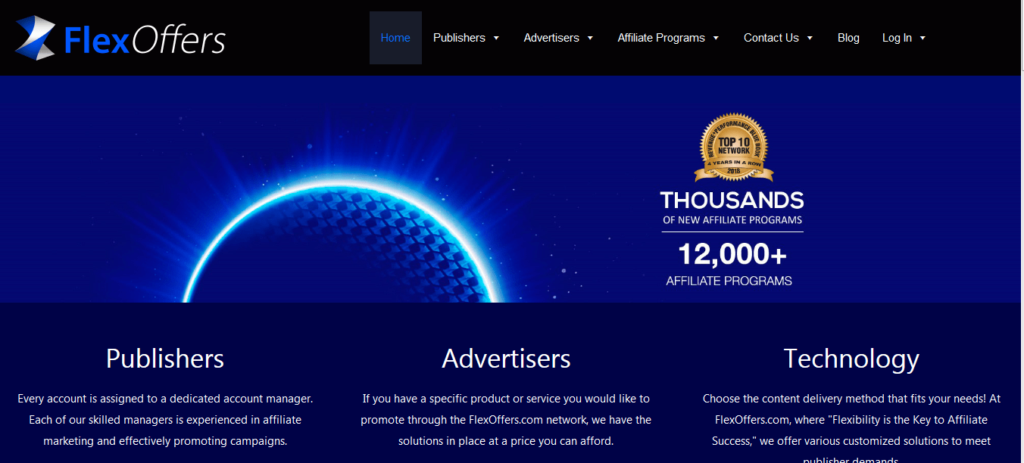Click the 'specific product or service' paragraph
The width and height of the screenshot is (1024, 463).
pos(506,419)
